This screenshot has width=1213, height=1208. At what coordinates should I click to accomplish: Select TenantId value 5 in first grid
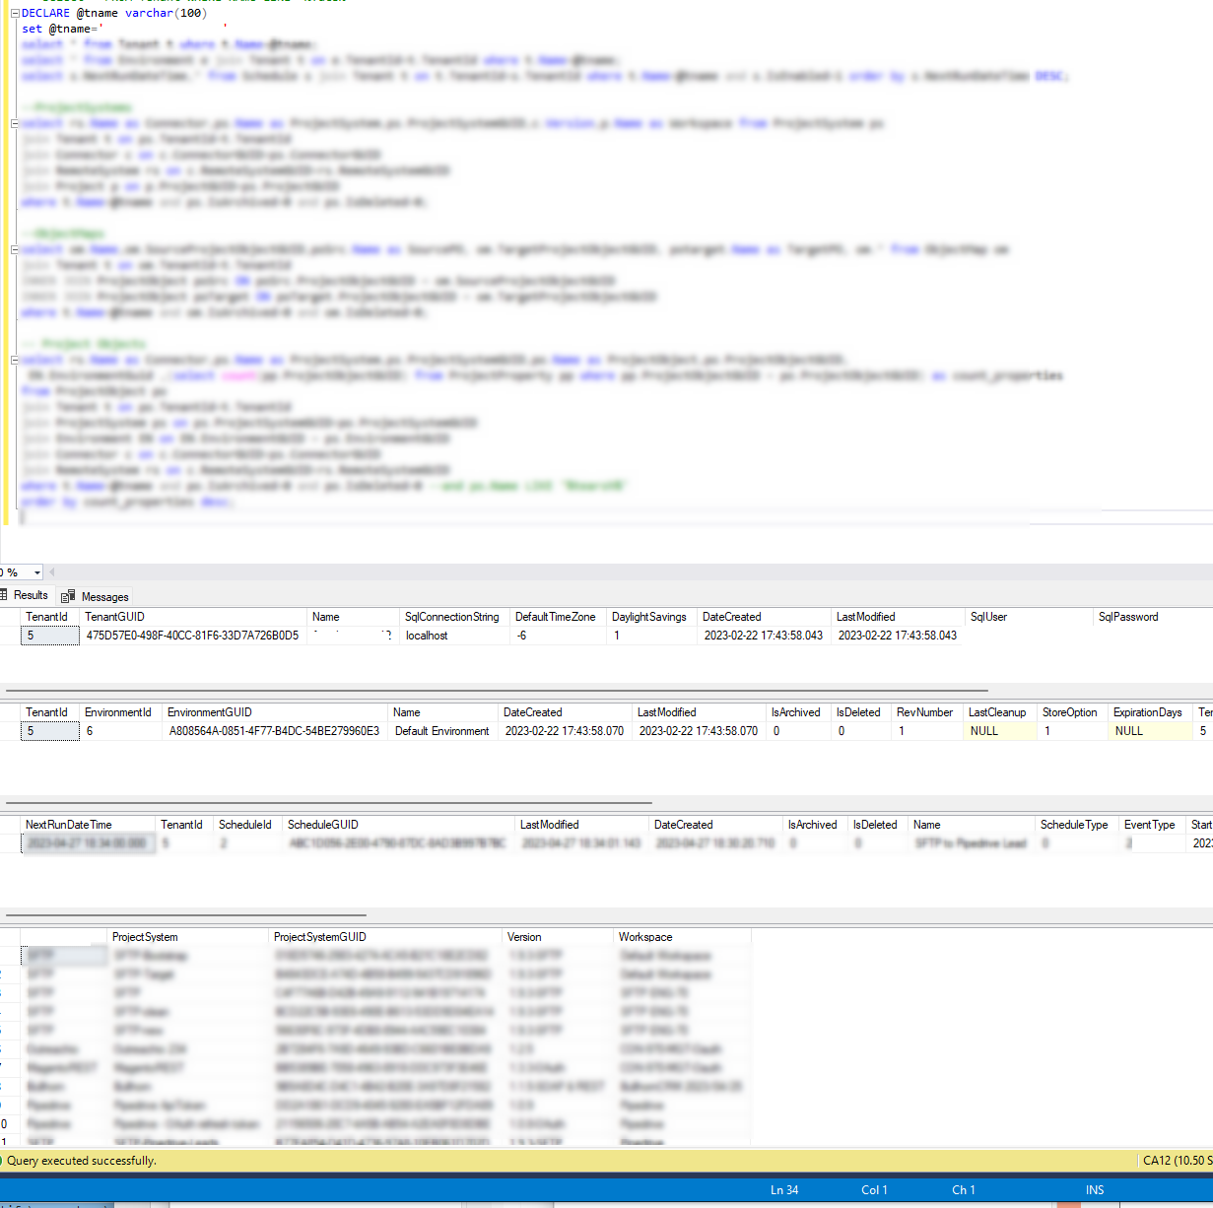coord(49,635)
